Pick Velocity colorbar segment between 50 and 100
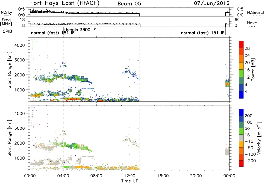 pos(241,125)
